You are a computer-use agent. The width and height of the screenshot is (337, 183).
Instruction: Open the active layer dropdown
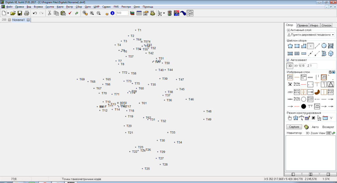click(x=333, y=35)
